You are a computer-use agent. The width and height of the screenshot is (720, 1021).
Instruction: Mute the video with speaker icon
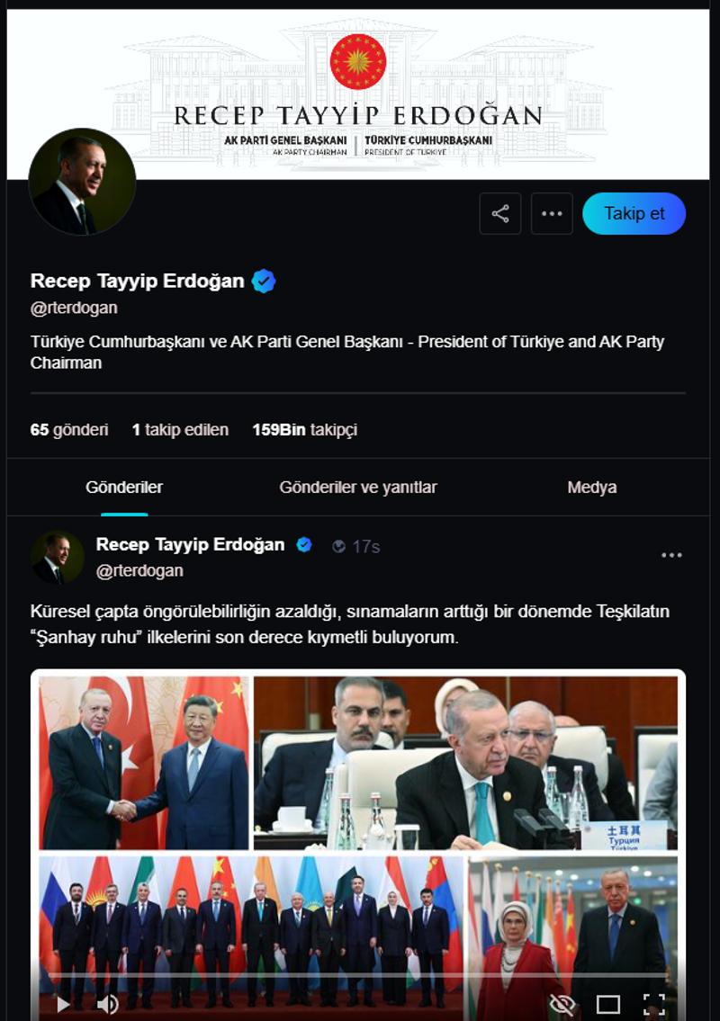coord(107,1004)
